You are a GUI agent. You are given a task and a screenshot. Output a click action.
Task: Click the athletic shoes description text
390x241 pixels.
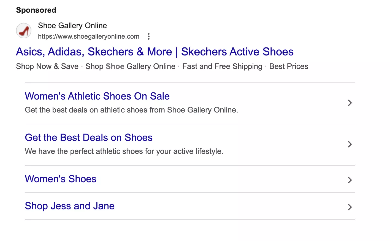pyautogui.click(x=131, y=110)
